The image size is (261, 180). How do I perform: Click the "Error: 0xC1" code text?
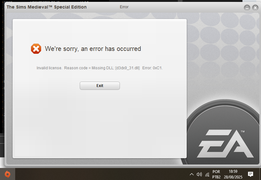tap(152, 68)
